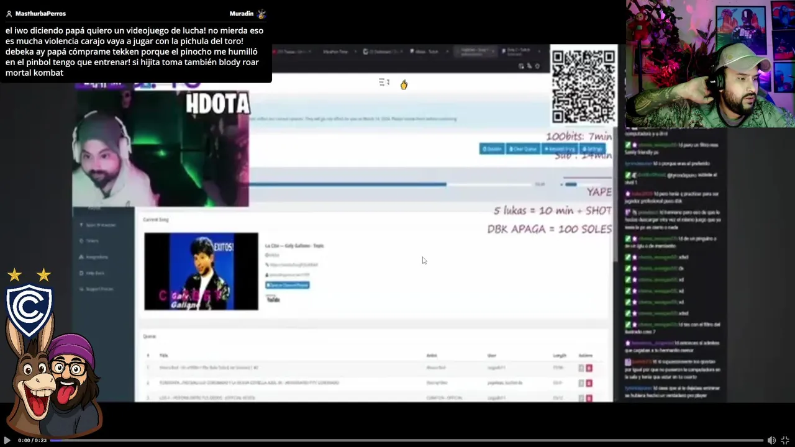The height and width of the screenshot is (447, 795).
Task: Click the Gaby Galiano song thumbnail
Action: (x=201, y=271)
